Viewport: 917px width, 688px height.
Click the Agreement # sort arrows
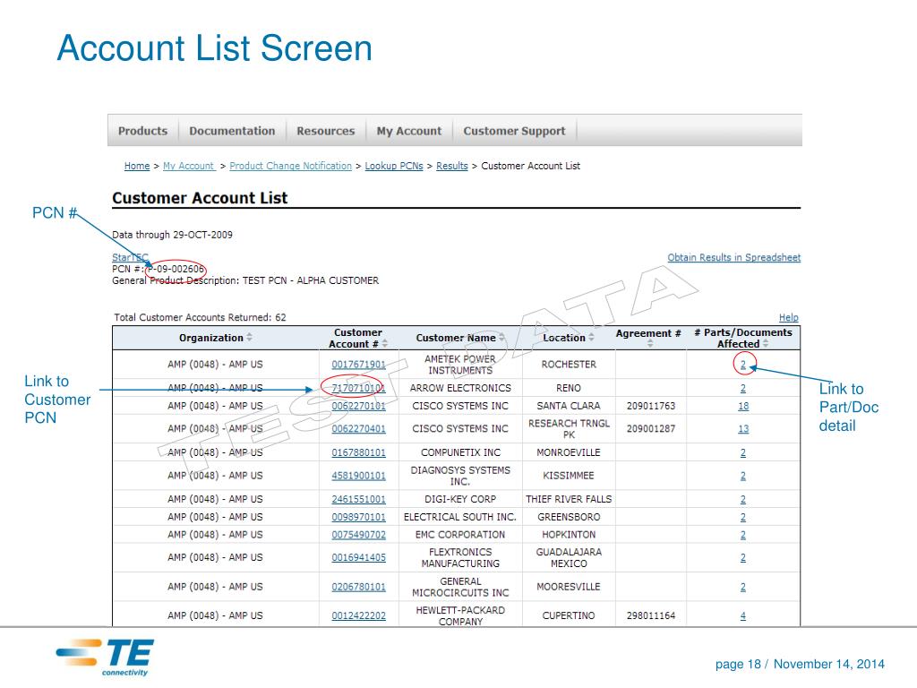(650, 344)
